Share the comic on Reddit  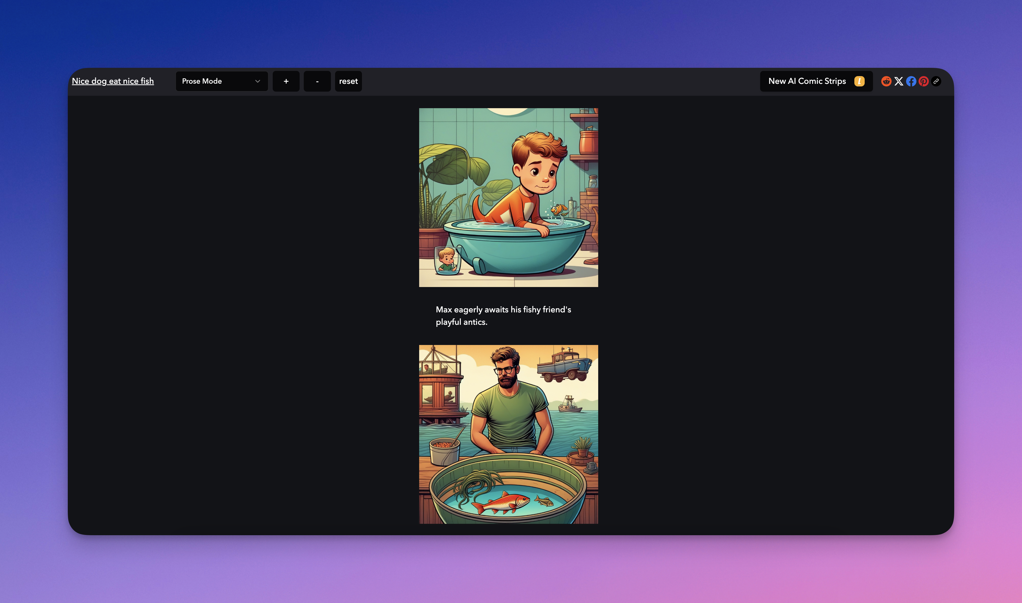tap(886, 81)
